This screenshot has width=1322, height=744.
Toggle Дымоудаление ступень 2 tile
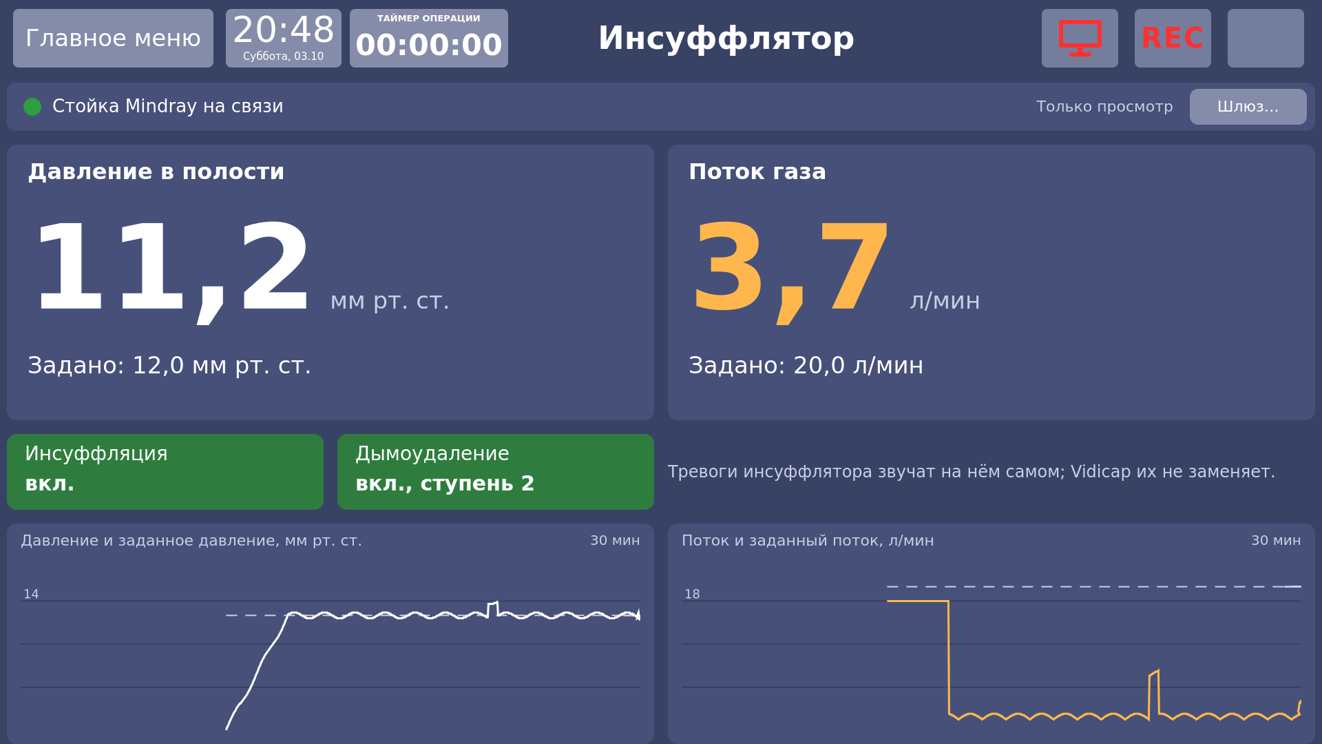pyautogui.click(x=496, y=472)
